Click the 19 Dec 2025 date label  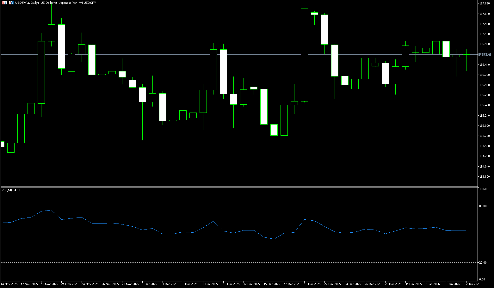[312, 284]
